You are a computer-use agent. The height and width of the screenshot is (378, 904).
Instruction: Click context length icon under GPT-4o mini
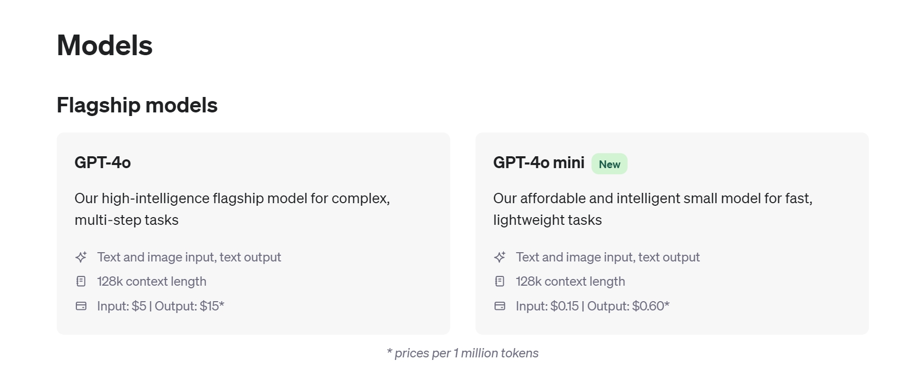point(500,281)
